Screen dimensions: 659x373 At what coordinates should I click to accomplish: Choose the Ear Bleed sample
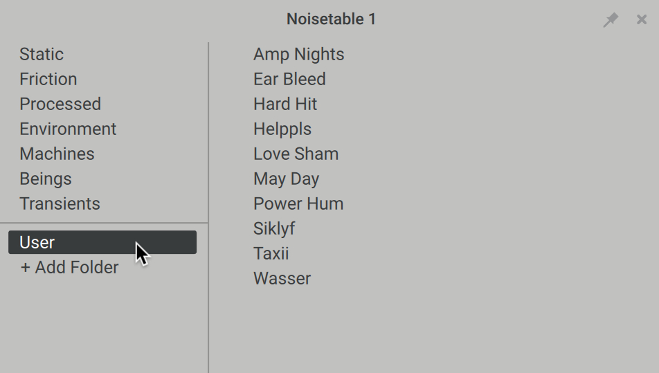(x=289, y=79)
